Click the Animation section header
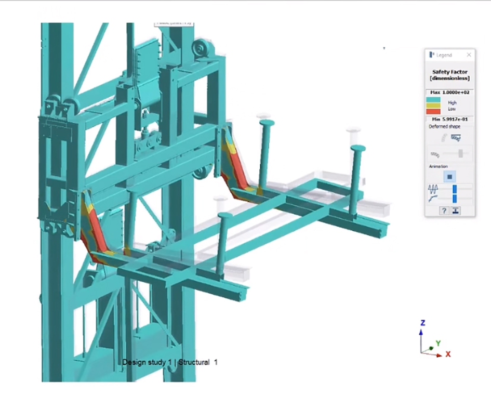 [437, 166]
